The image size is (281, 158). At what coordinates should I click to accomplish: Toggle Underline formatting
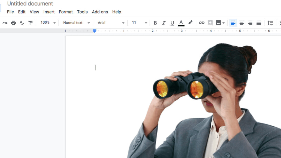pyautogui.click(x=172, y=23)
